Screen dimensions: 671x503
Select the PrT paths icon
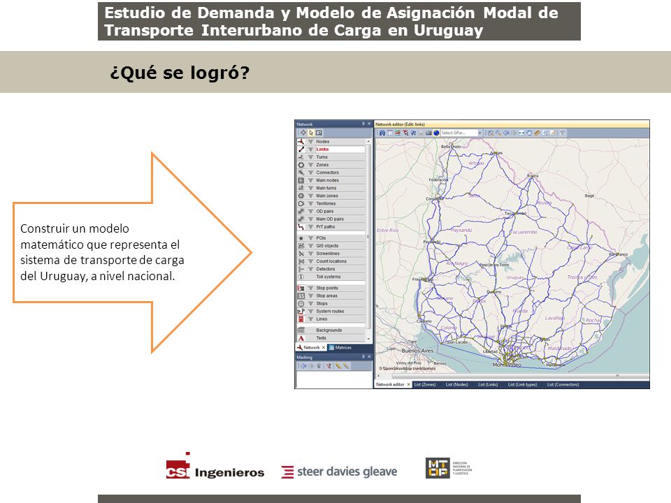tap(301, 226)
